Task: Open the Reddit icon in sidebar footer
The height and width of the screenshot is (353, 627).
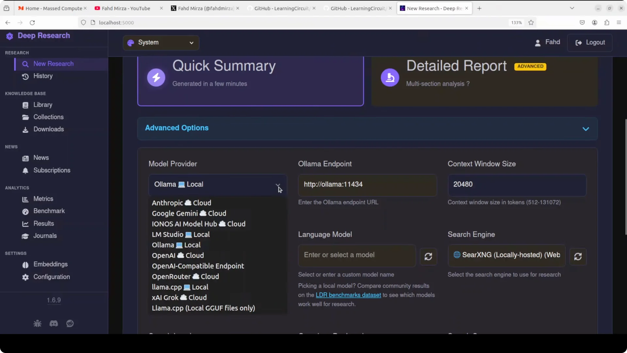Action: (70, 324)
